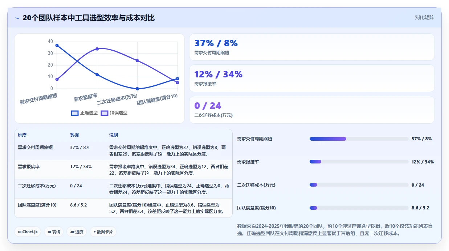Click the 需求报废率 progress bar
The image size is (449, 251).
pos(359,162)
